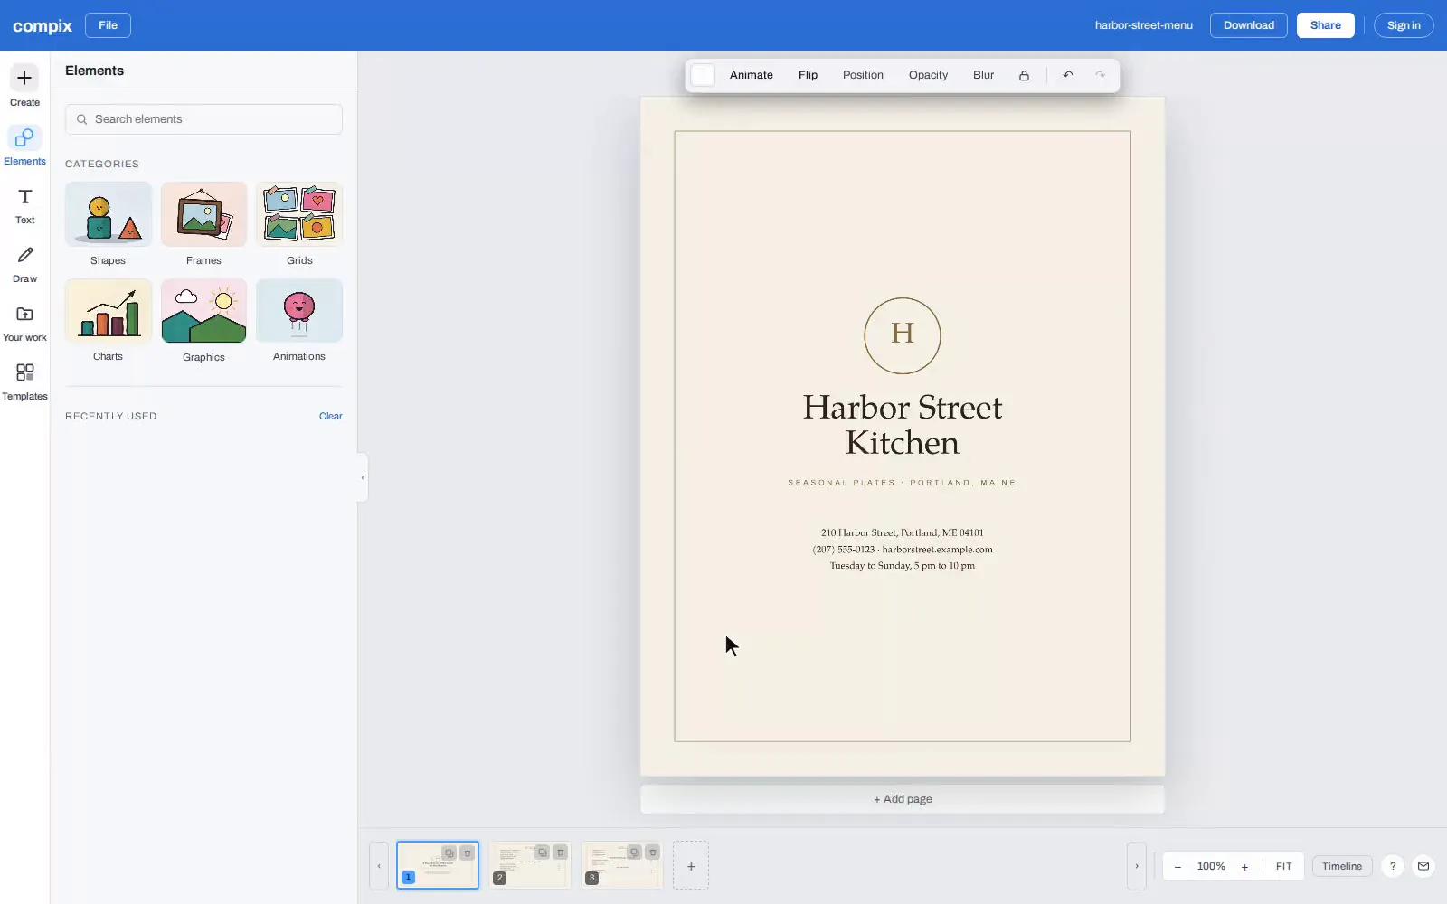Select the Draw pencil tool

pyautogui.click(x=24, y=264)
